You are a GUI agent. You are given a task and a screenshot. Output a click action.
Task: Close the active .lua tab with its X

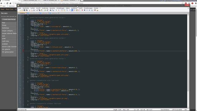tap(26, 13)
